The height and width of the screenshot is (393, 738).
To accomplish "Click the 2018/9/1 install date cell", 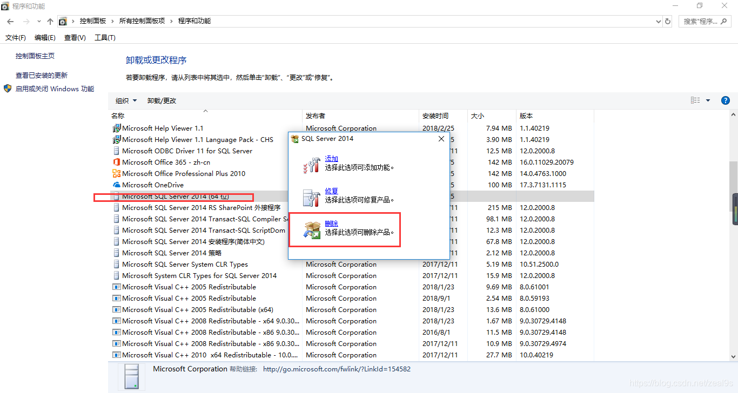I will (x=435, y=299).
